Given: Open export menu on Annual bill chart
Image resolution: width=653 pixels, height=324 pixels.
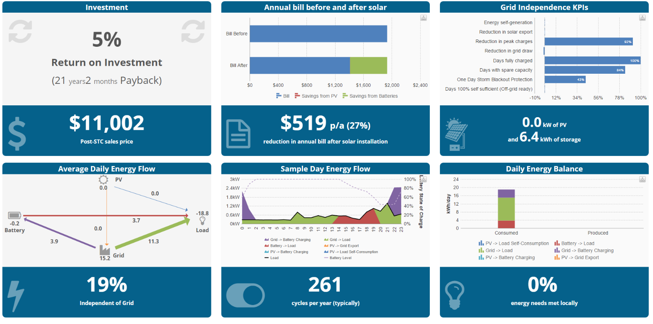Looking at the screenshot, I should click(x=423, y=18).
